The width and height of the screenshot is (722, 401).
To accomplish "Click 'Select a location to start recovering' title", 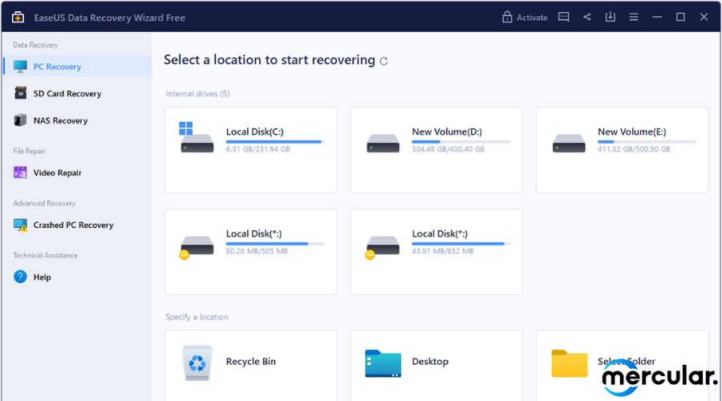I will 270,60.
